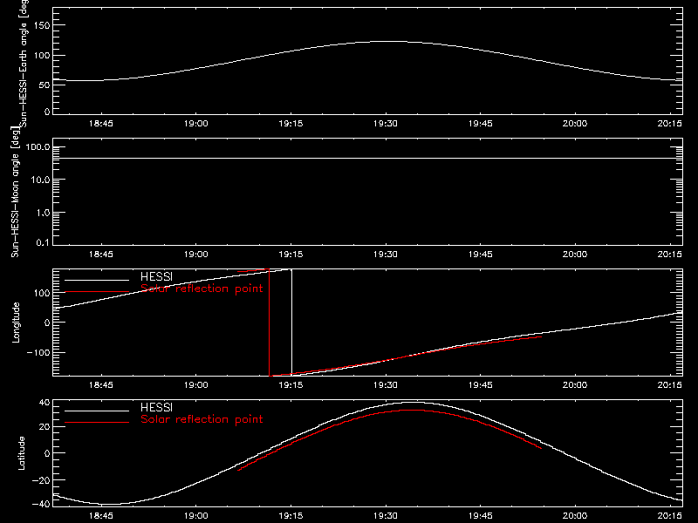The width and height of the screenshot is (698, 523).
Task: Click -40 tick on Latitude axis
Action: point(41,505)
